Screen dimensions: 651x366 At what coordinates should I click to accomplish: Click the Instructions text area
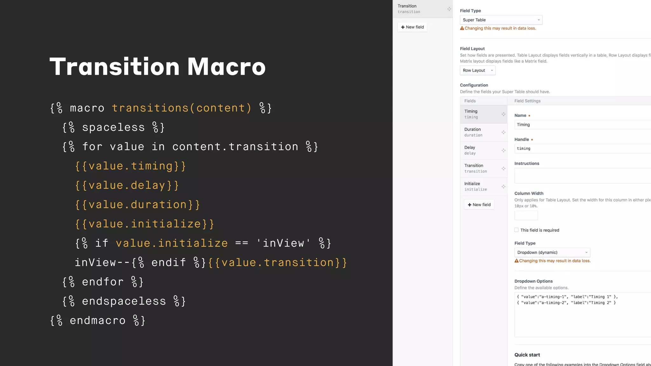[583, 176]
